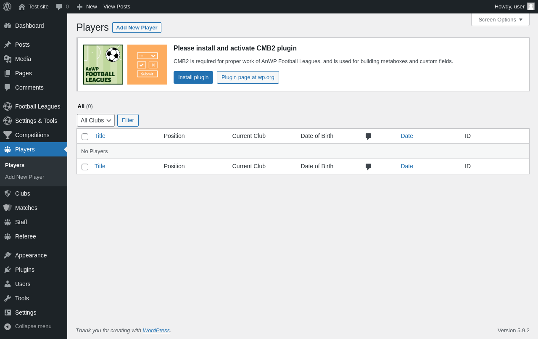Click the Referee group icon

point(8,236)
